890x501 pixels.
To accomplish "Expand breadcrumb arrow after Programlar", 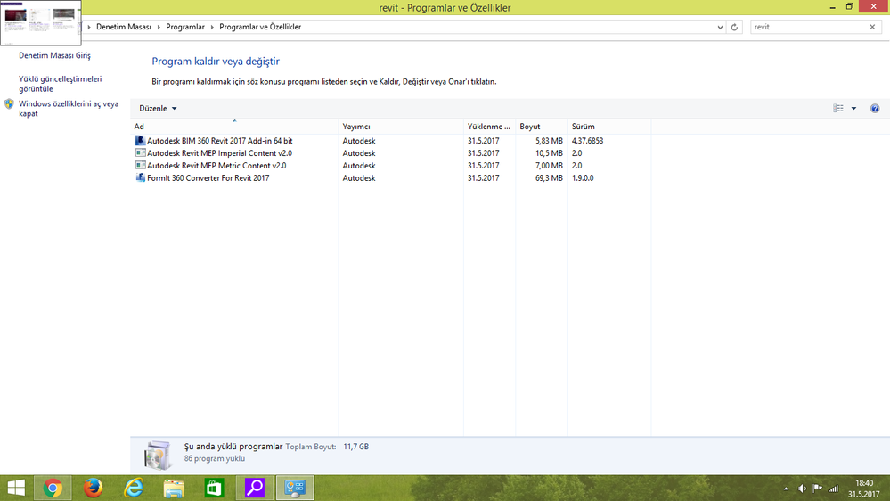I will [212, 27].
